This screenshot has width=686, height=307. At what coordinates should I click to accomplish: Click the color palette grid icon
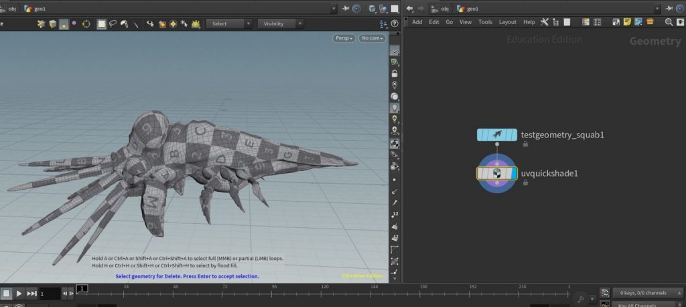586,22
